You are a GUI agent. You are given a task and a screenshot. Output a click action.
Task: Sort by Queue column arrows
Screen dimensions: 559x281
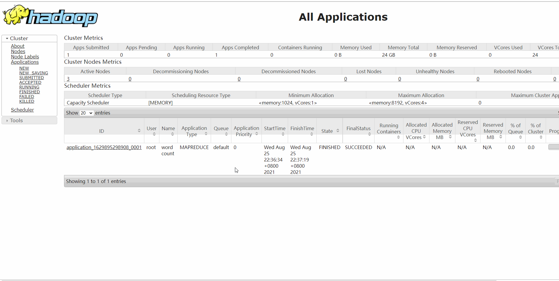(x=226, y=134)
